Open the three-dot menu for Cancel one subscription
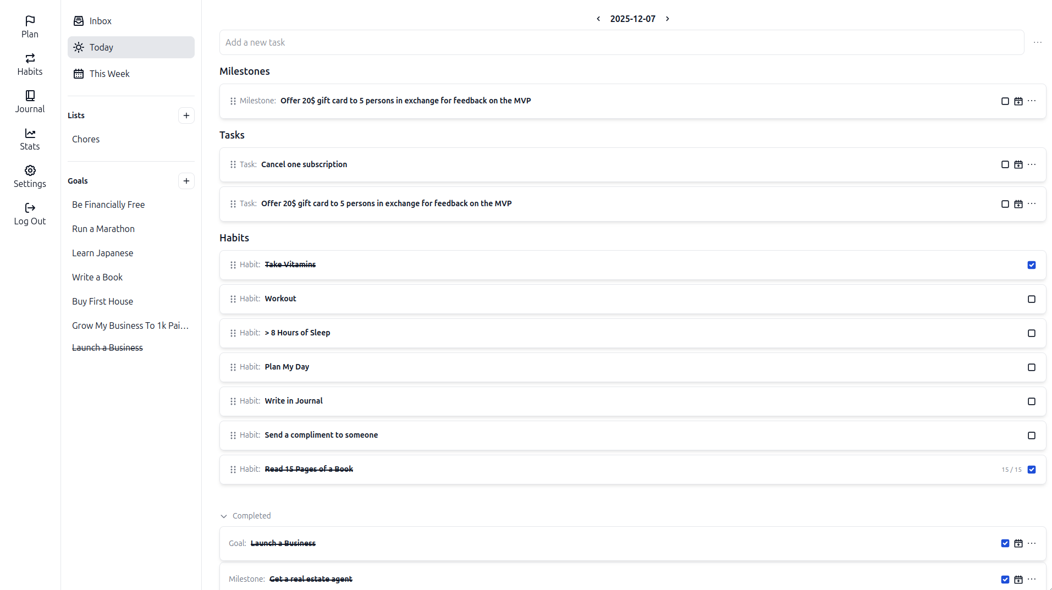The image size is (1052, 590). pos(1032,164)
